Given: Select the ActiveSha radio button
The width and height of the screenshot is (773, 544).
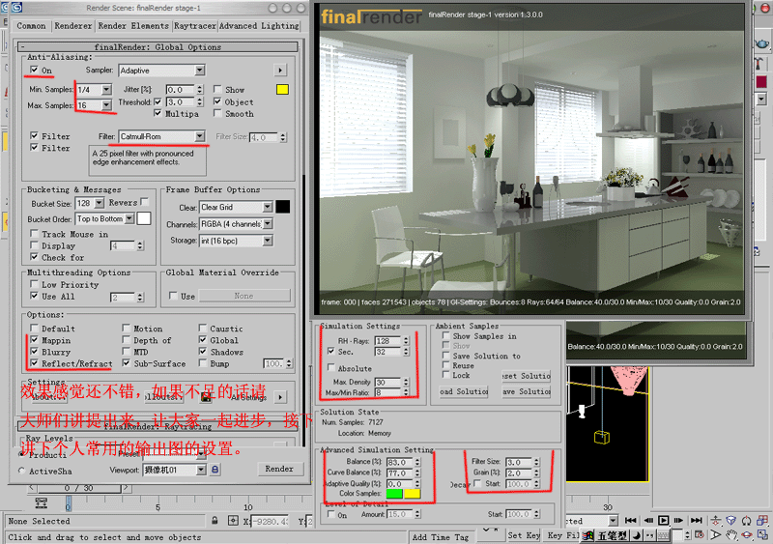Looking at the screenshot, I should coord(21,471).
